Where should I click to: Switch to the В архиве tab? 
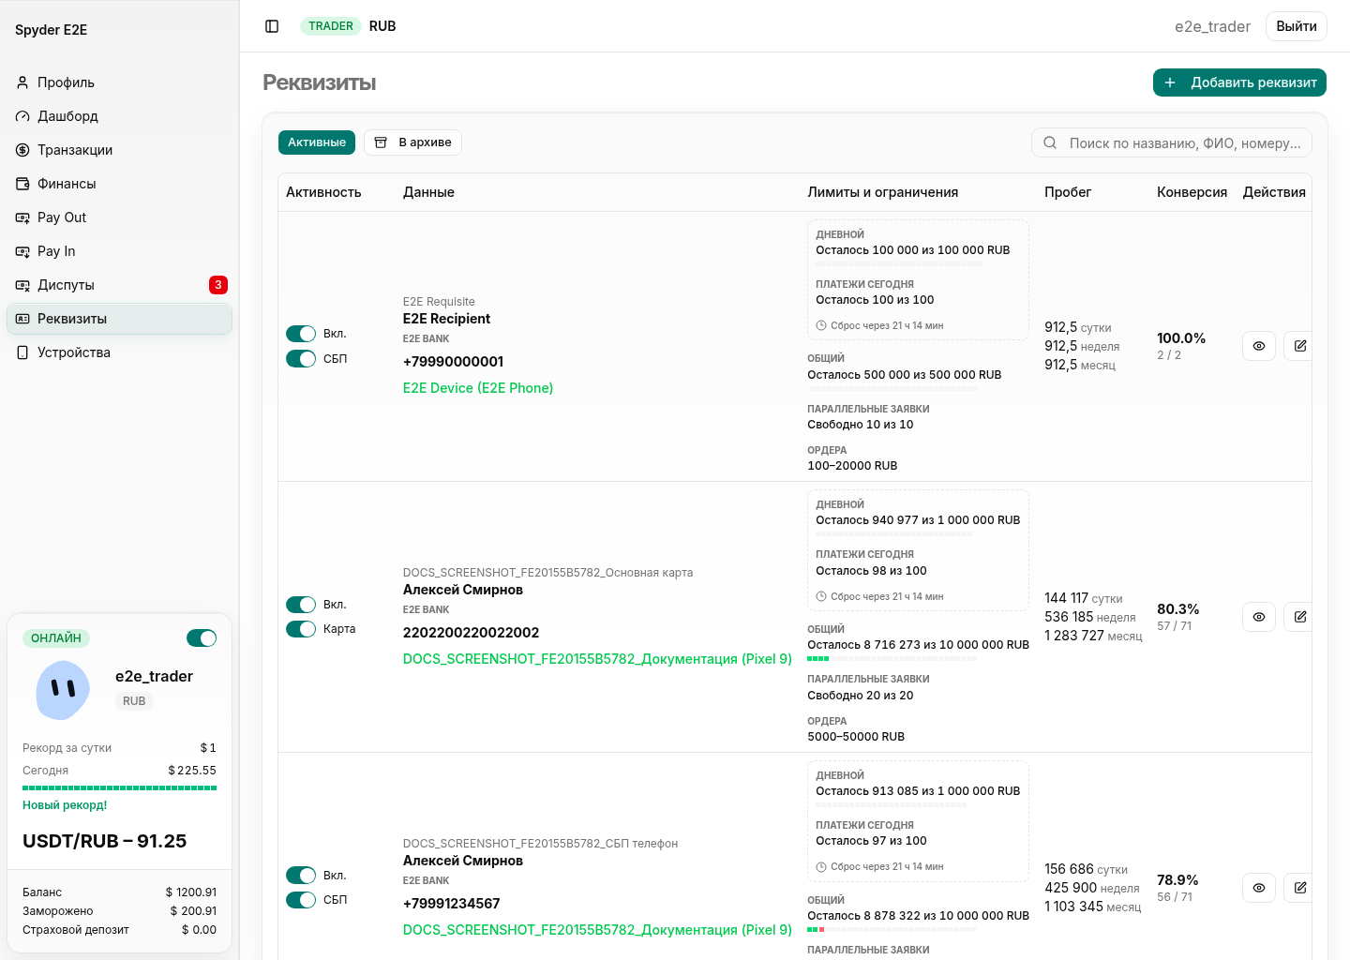[x=412, y=142]
